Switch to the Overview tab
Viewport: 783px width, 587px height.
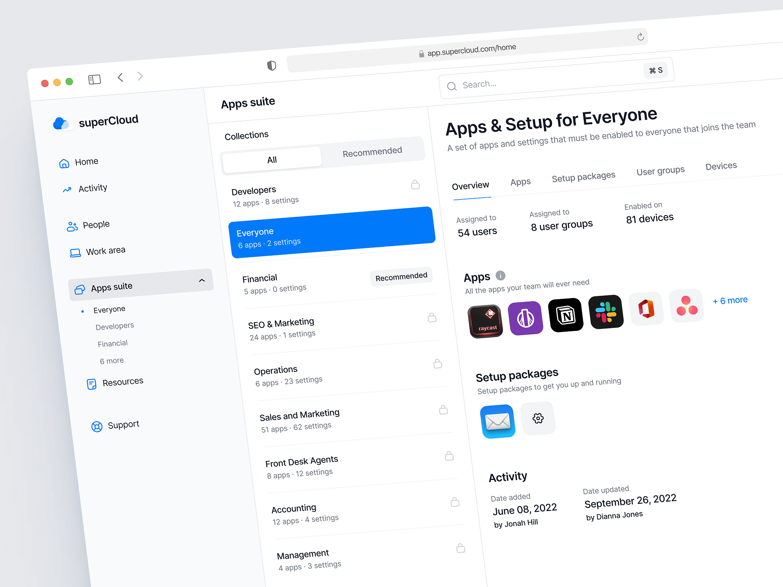471,186
